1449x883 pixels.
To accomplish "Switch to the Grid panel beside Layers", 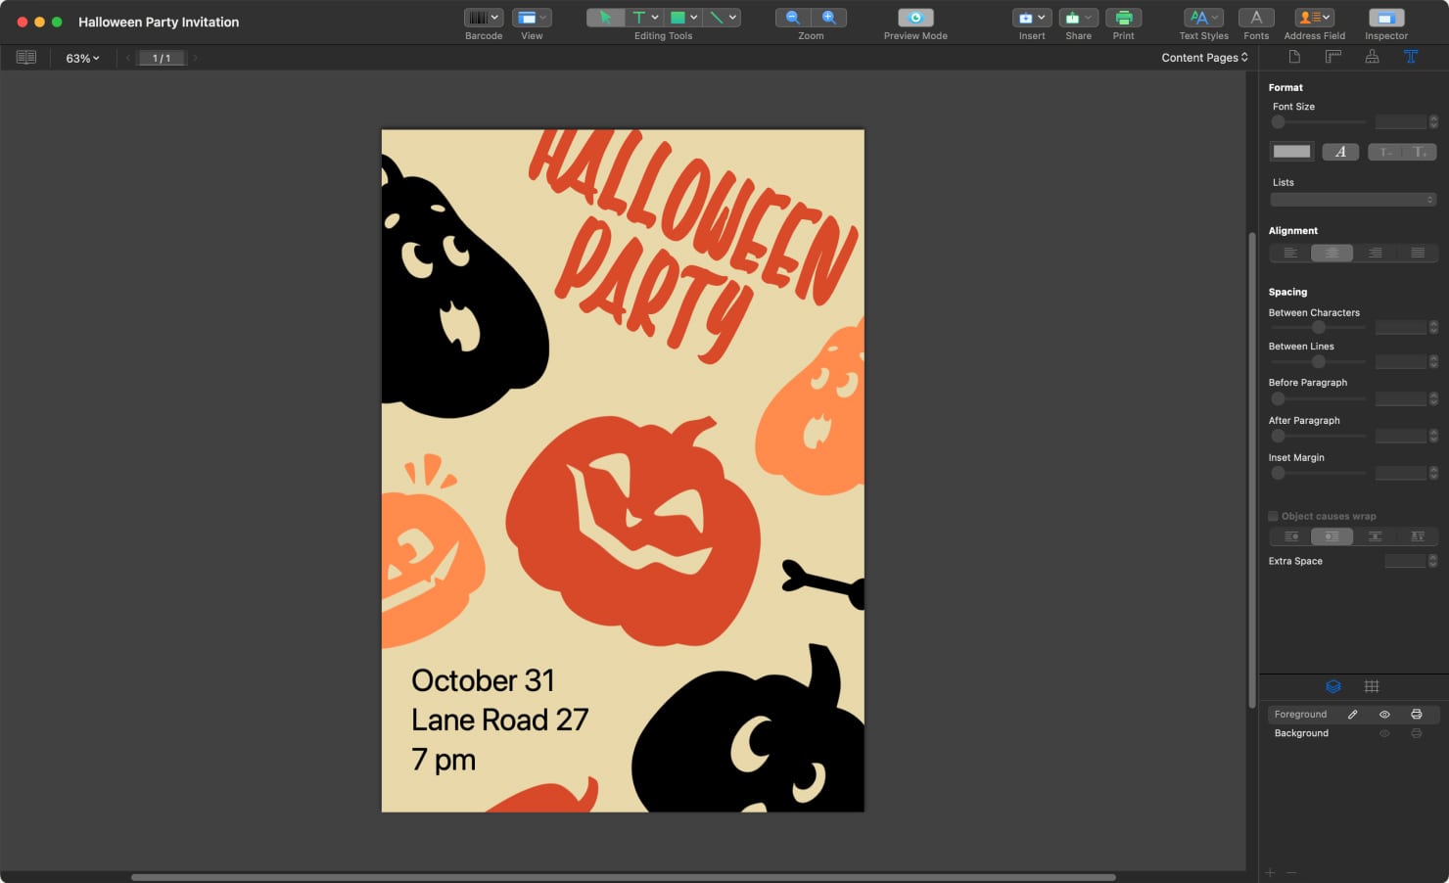I will pyautogui.click(x=1372, y=685).
